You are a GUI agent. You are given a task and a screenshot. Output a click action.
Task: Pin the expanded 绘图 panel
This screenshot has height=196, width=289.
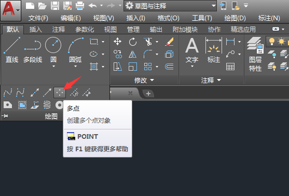point(5,116)
